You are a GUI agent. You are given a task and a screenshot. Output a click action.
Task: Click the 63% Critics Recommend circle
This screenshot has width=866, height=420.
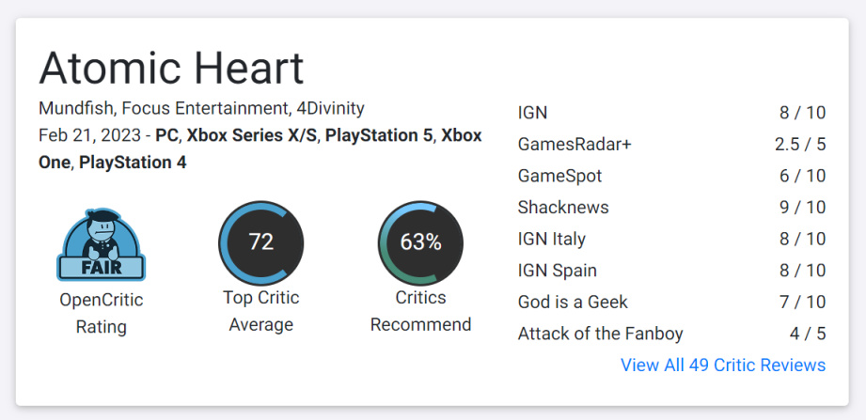pos(420,242)
